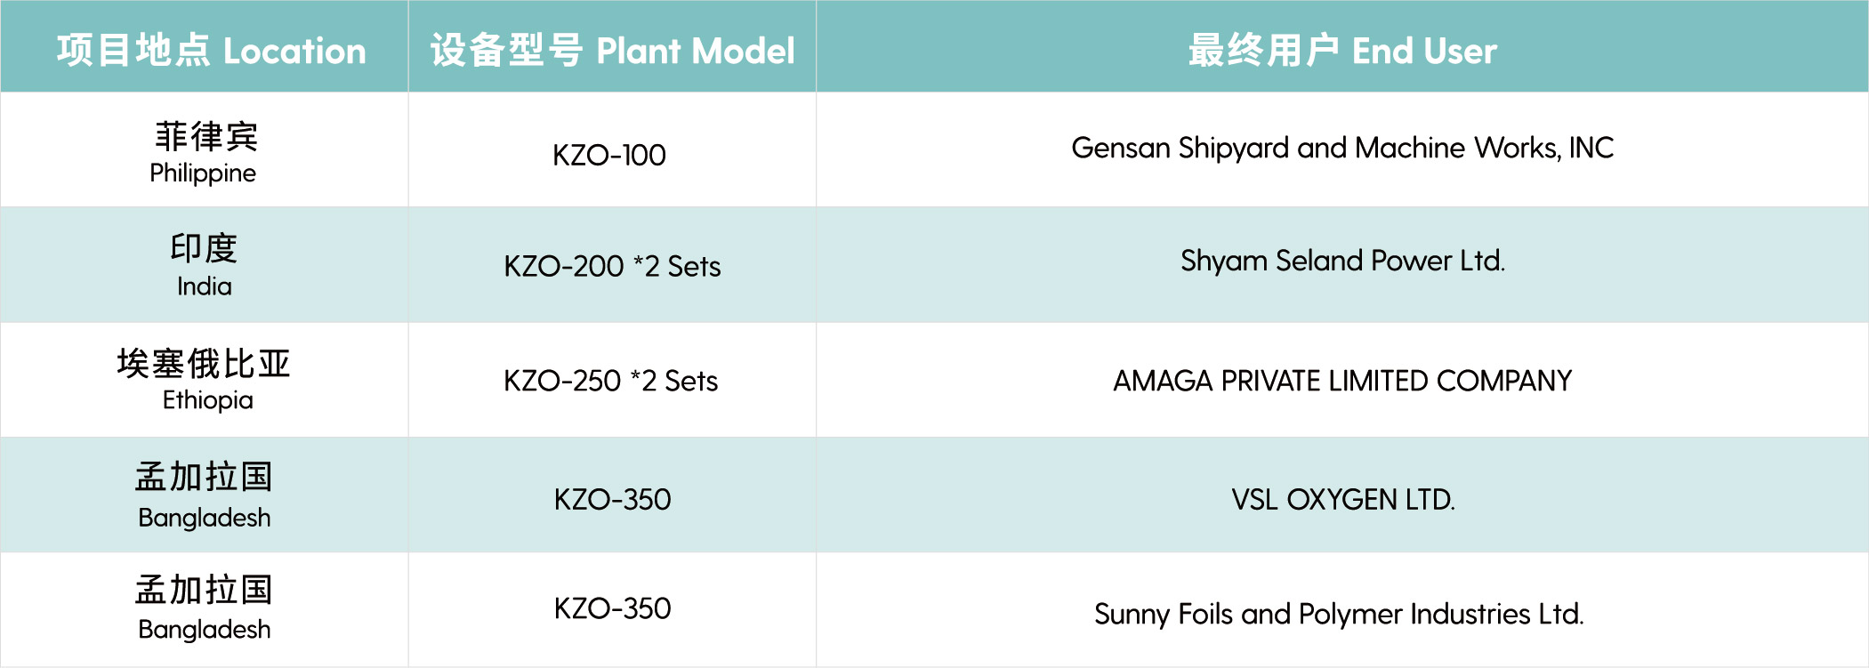Click the Chinese text 菲律宾

coord(206,136)
